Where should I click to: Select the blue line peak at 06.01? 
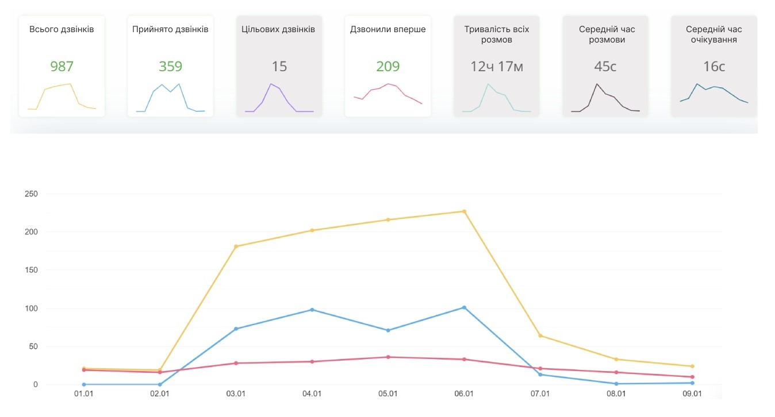[x=464, y=307]
